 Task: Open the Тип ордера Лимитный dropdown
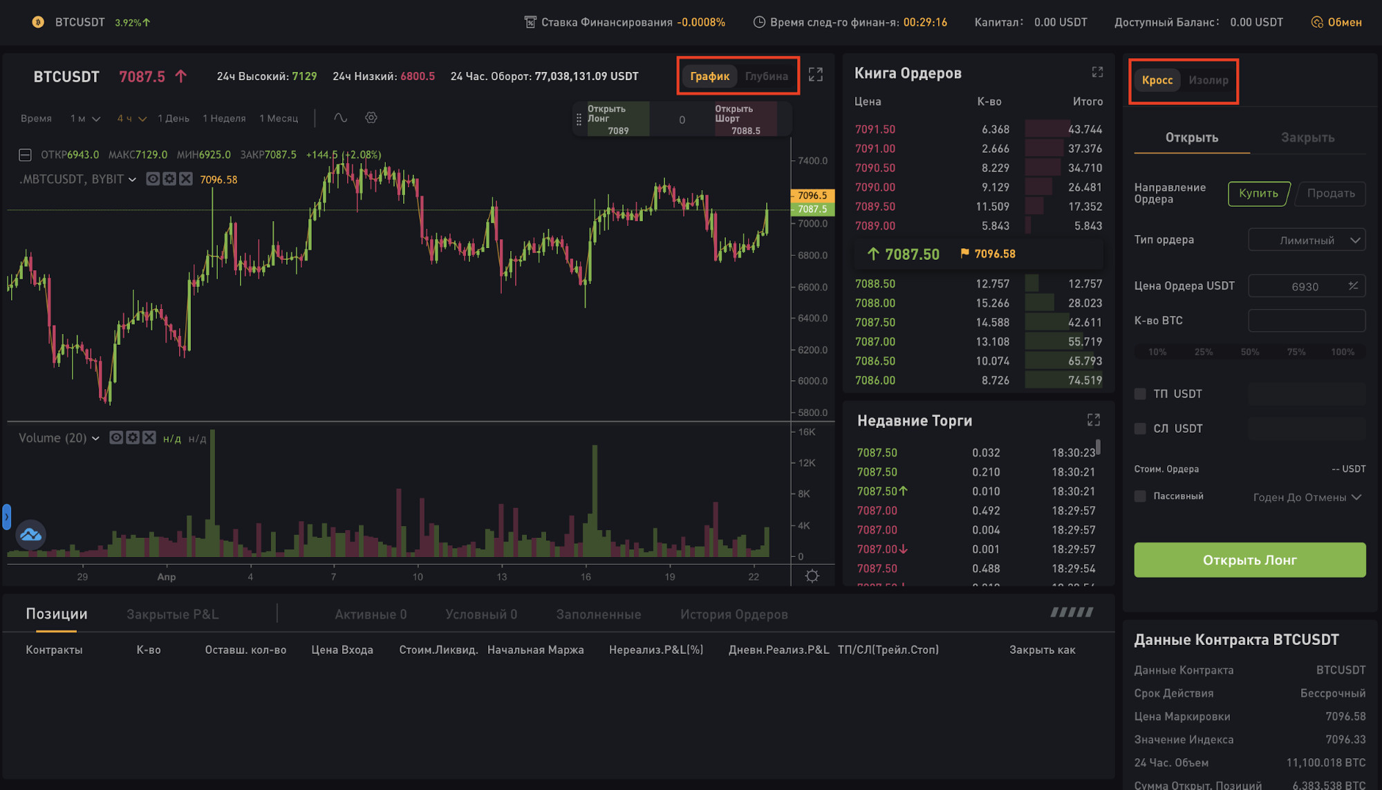coord(1307,241)
